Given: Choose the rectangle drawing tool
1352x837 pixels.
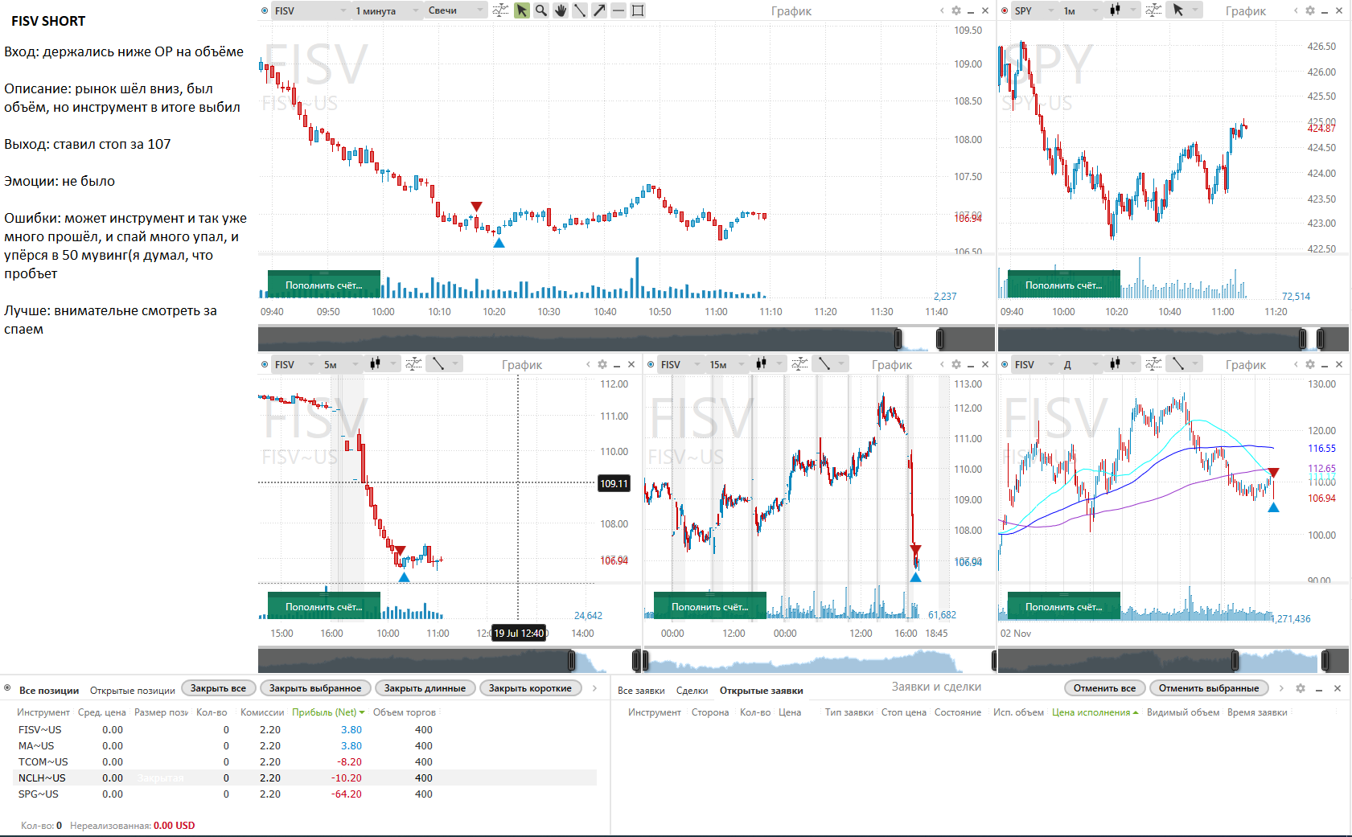Looking at the screenshot, I should (638, 10).
